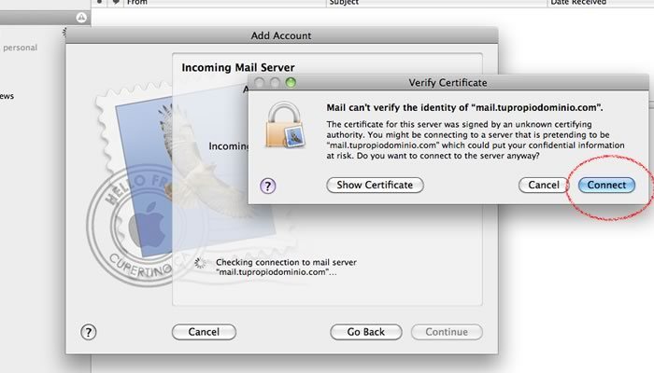The height and width of the screenshot is (373, 654).
Task: Sort messages by From column
Action: (224, 3)
